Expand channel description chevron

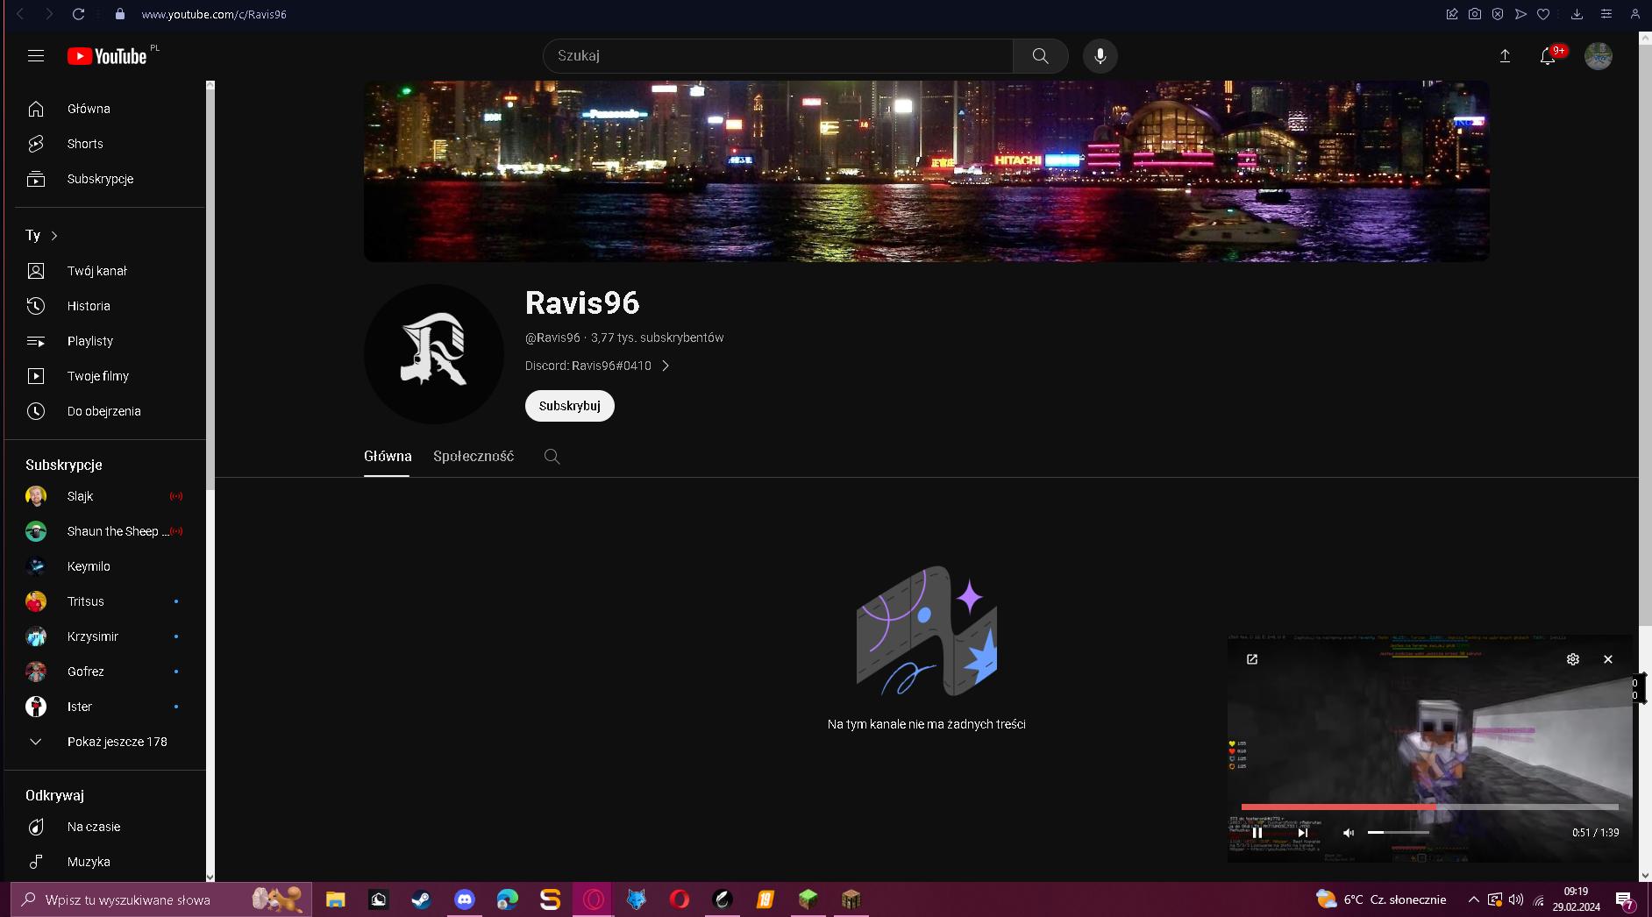click(666, 366)
